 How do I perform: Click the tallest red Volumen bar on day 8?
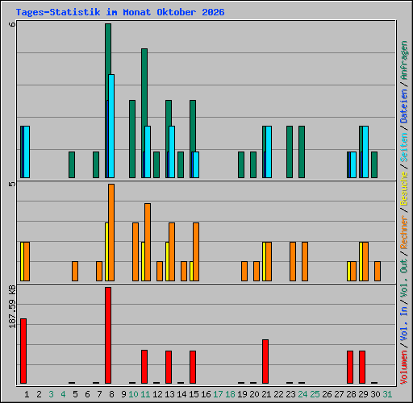[108, 335]
